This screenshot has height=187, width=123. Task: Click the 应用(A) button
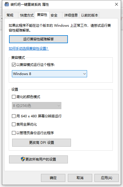click(x=107, y=178)
